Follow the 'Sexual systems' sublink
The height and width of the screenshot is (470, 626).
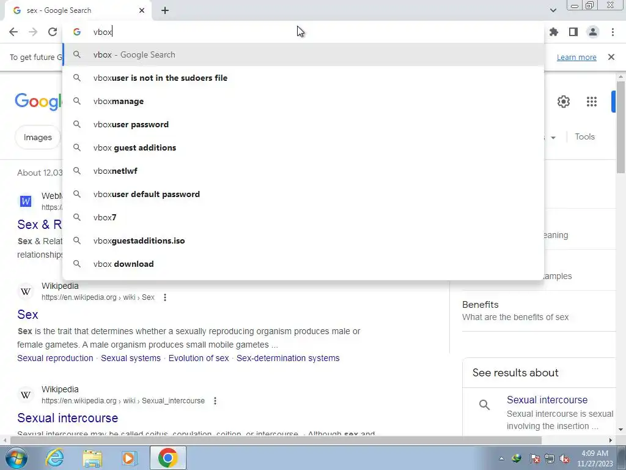pyautogui.click(x=131, y=358)
